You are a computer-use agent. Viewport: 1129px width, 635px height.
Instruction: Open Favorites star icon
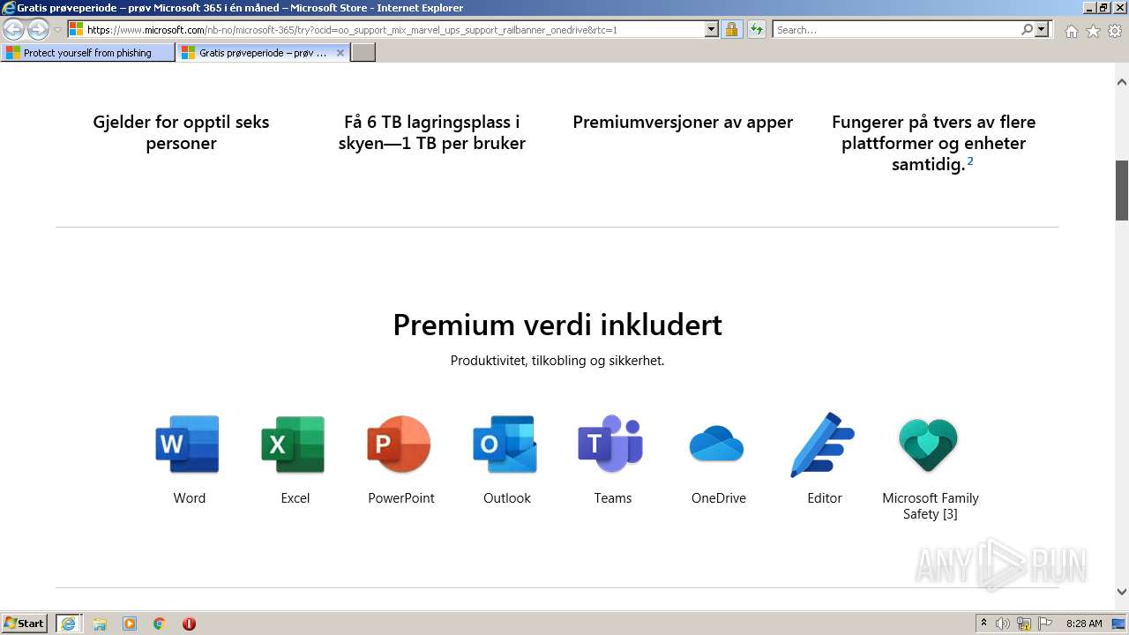[1093, 31]
